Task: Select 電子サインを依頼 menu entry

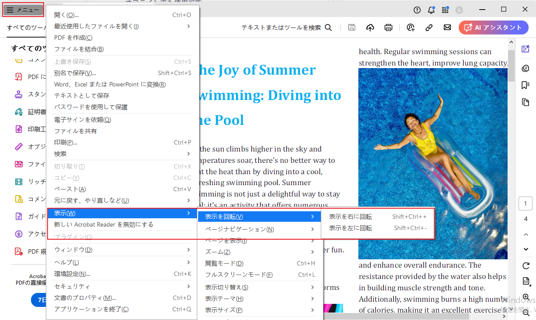Action: coord(123,120)
